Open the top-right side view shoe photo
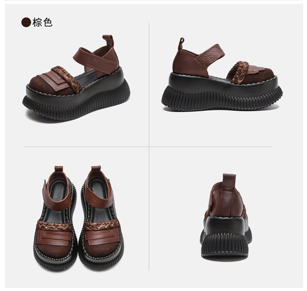The height and width of the screenshot is (291, 307). pos(222,75)
